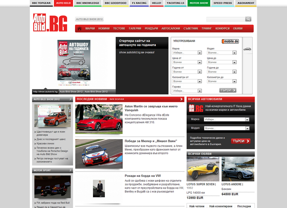Open the Motor Show tab
This screenshot has width=287, height=208.
199,3
